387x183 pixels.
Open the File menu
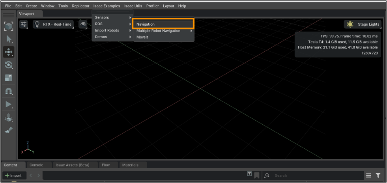(8, 6)
